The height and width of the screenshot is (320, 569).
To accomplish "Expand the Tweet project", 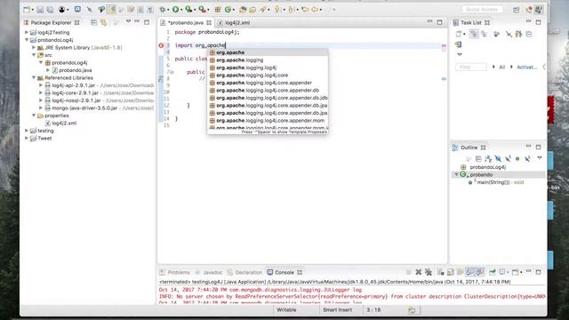I will point(27,139).
